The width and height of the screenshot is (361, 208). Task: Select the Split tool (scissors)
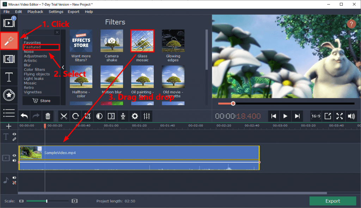click(x=64, y=116)
